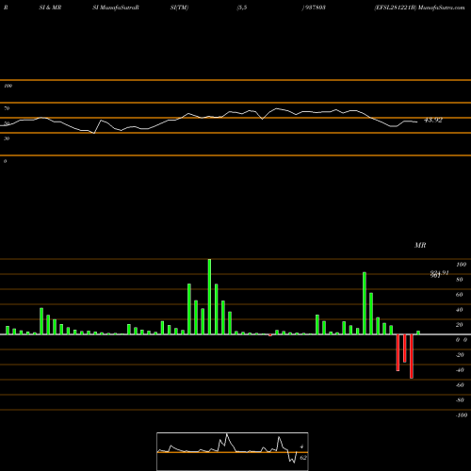471x471 pixels.
Task: Click the RSI axis label 70
Action: pos(7,108)
